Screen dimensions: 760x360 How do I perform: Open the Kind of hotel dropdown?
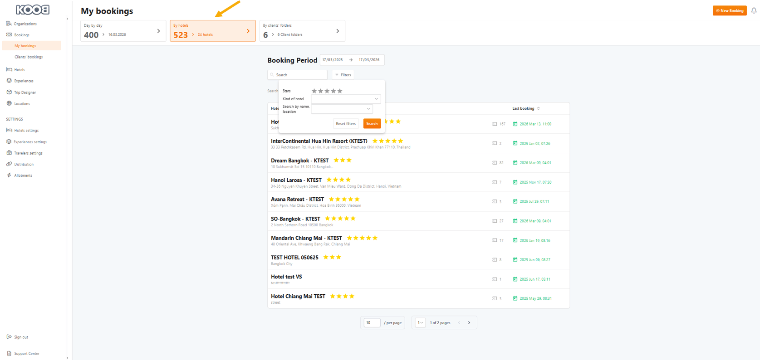(346, 99)
